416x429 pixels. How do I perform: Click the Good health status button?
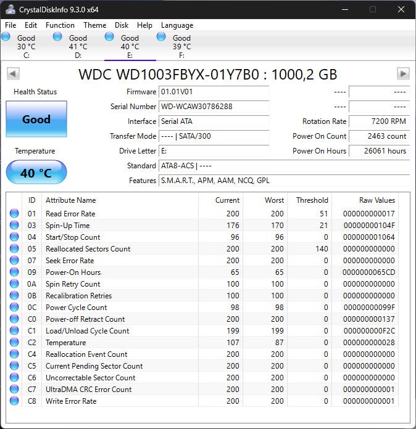36,120
